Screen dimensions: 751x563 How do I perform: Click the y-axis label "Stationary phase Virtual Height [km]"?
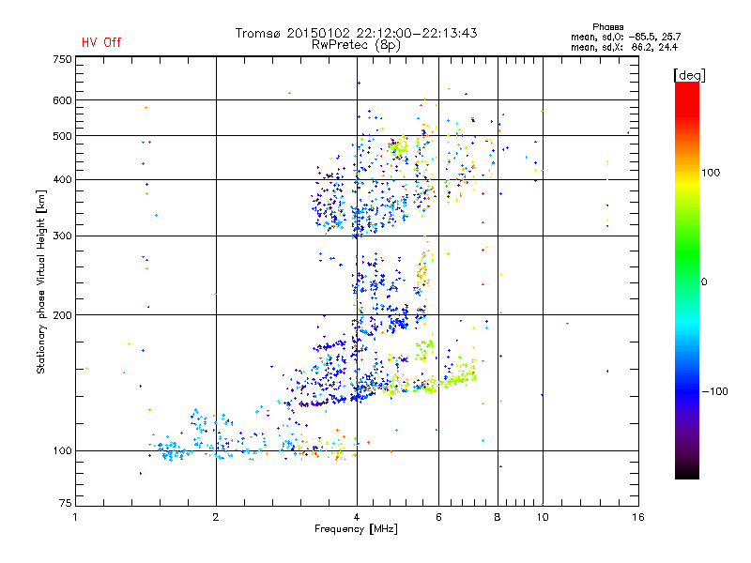pyautogui.click(x=40, y=281)
